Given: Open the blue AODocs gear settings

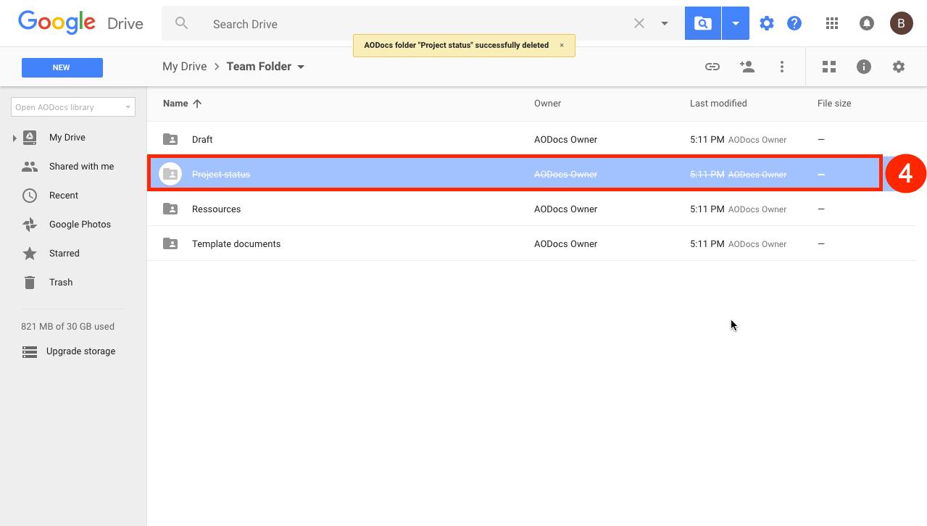Looking at the screenshot, I should 767,24.
